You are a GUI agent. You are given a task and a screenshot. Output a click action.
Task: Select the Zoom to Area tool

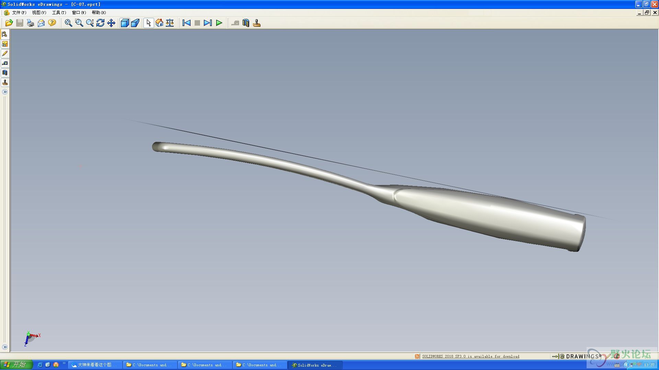(79, 23)
